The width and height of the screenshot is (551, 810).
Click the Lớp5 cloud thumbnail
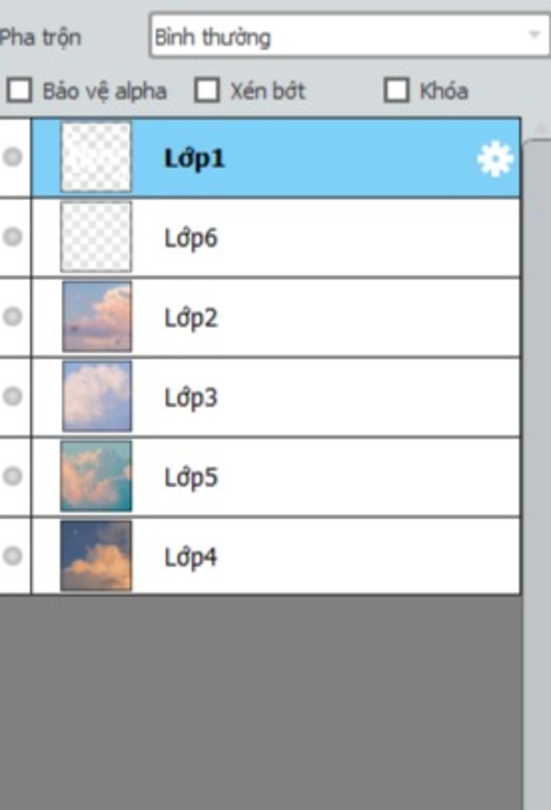[x=96, y=476]
